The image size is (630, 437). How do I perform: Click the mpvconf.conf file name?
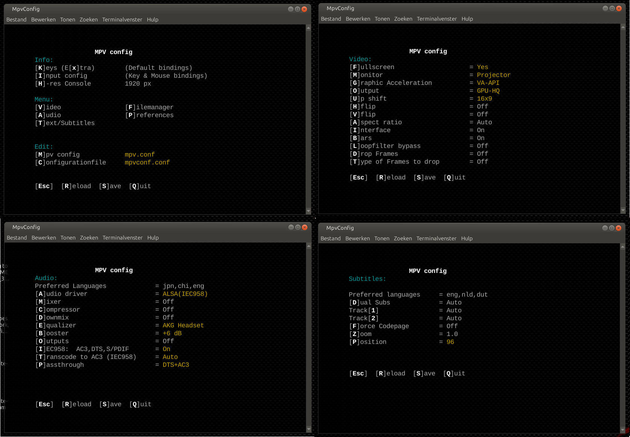pyautogui.click(x=147, y=163)
